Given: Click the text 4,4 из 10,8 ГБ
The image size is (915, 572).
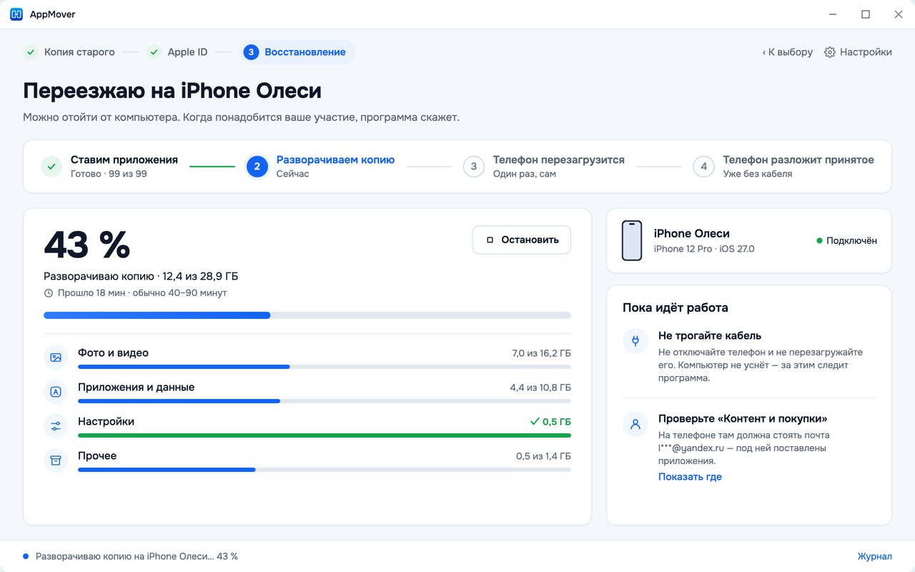Looking at the screenshot, I should click(540, 388).
